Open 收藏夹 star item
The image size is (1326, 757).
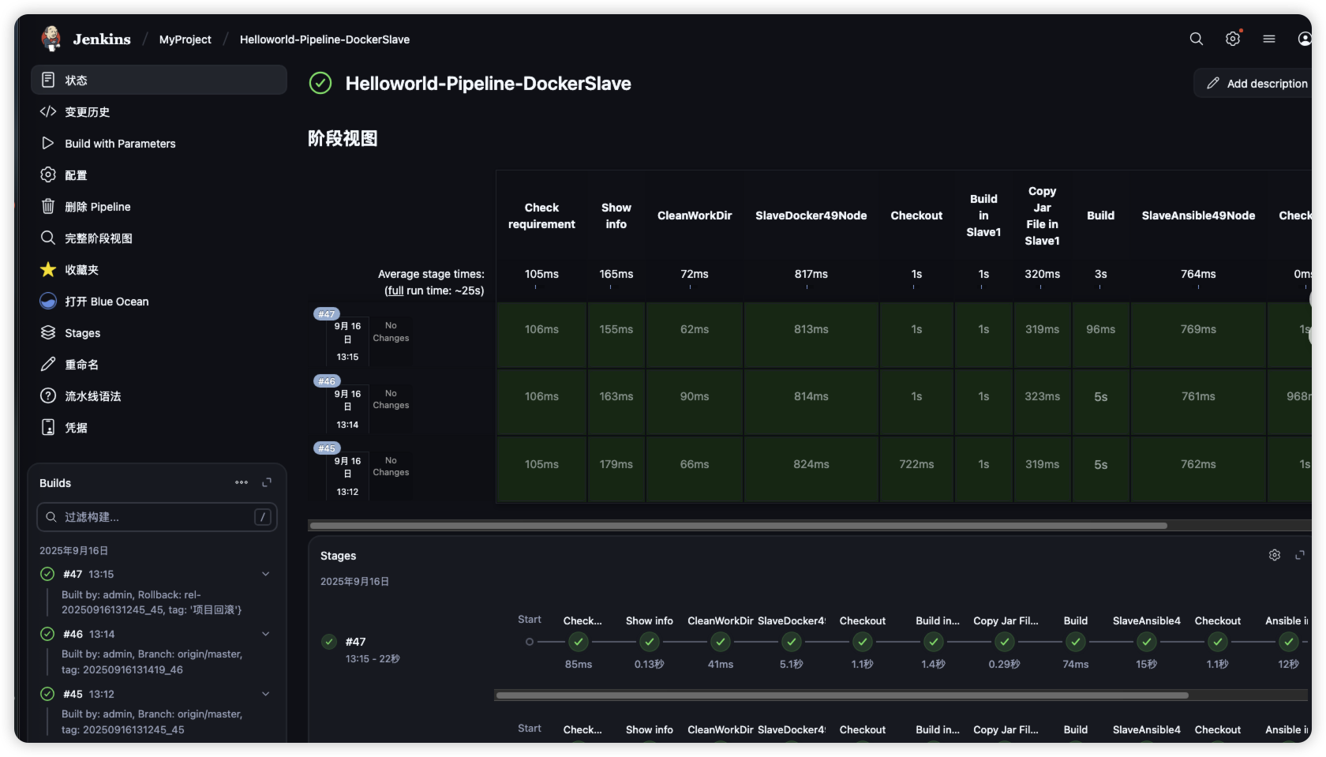(159, 269)
